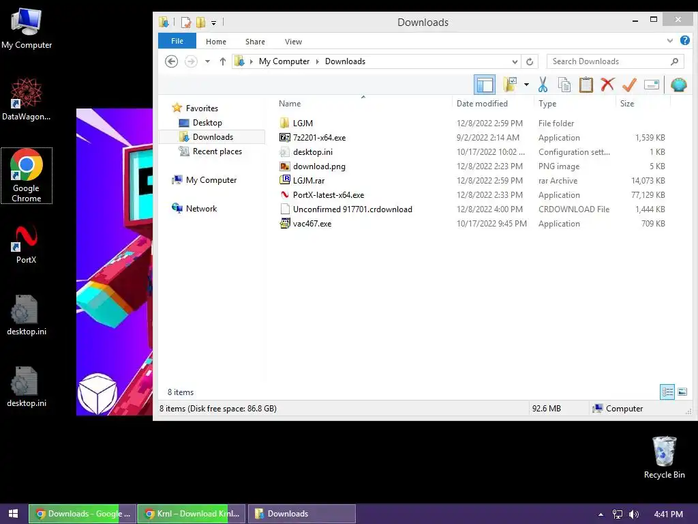Sort files by Size column
Screen dimensions: 698x524
pos(627,104)
